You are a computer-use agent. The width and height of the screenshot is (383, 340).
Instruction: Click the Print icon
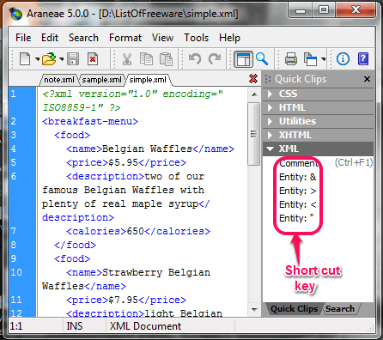(x=291, y=58)
